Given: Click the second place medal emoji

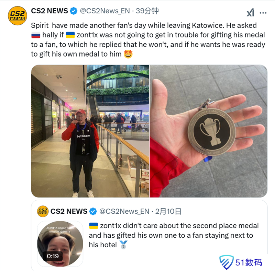Looking at the screenshot, I should 123,245.
